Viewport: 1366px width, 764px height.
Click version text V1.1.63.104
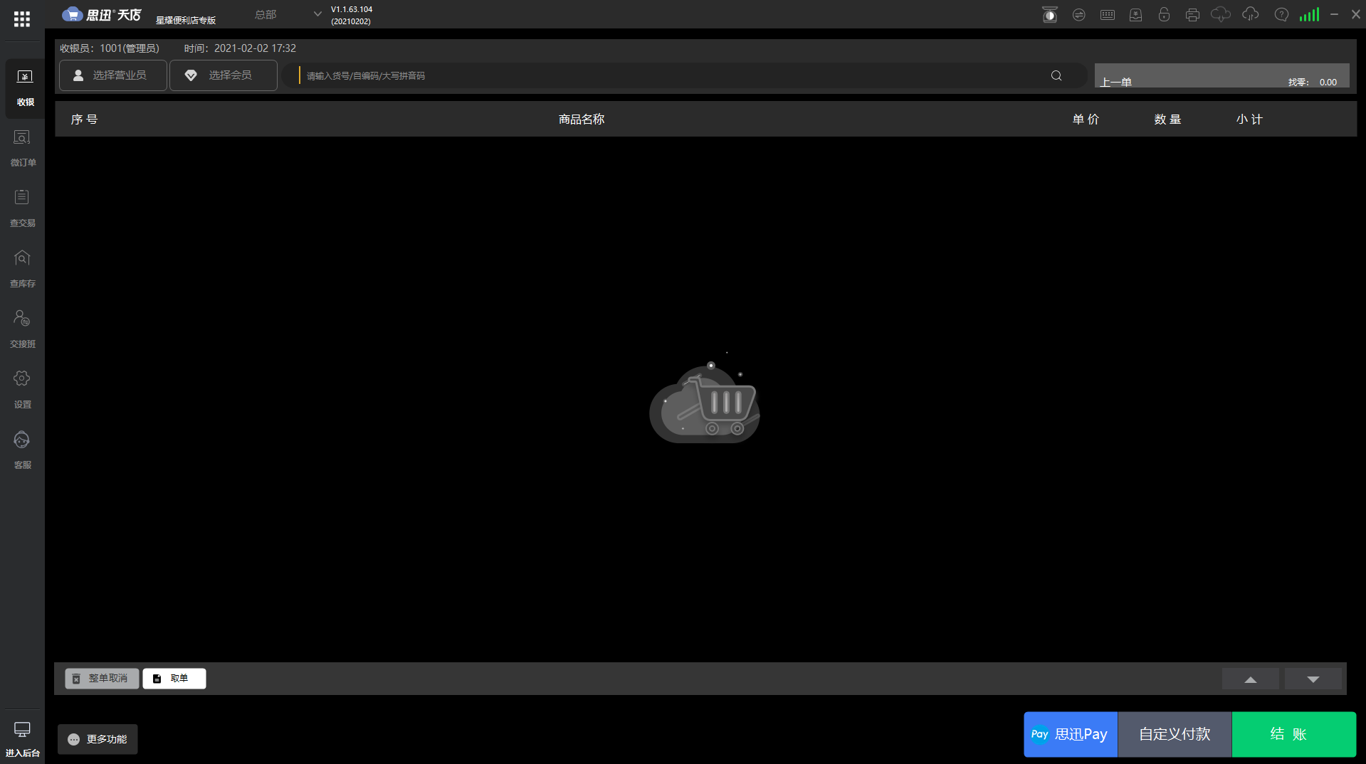[x=352, y=9]
